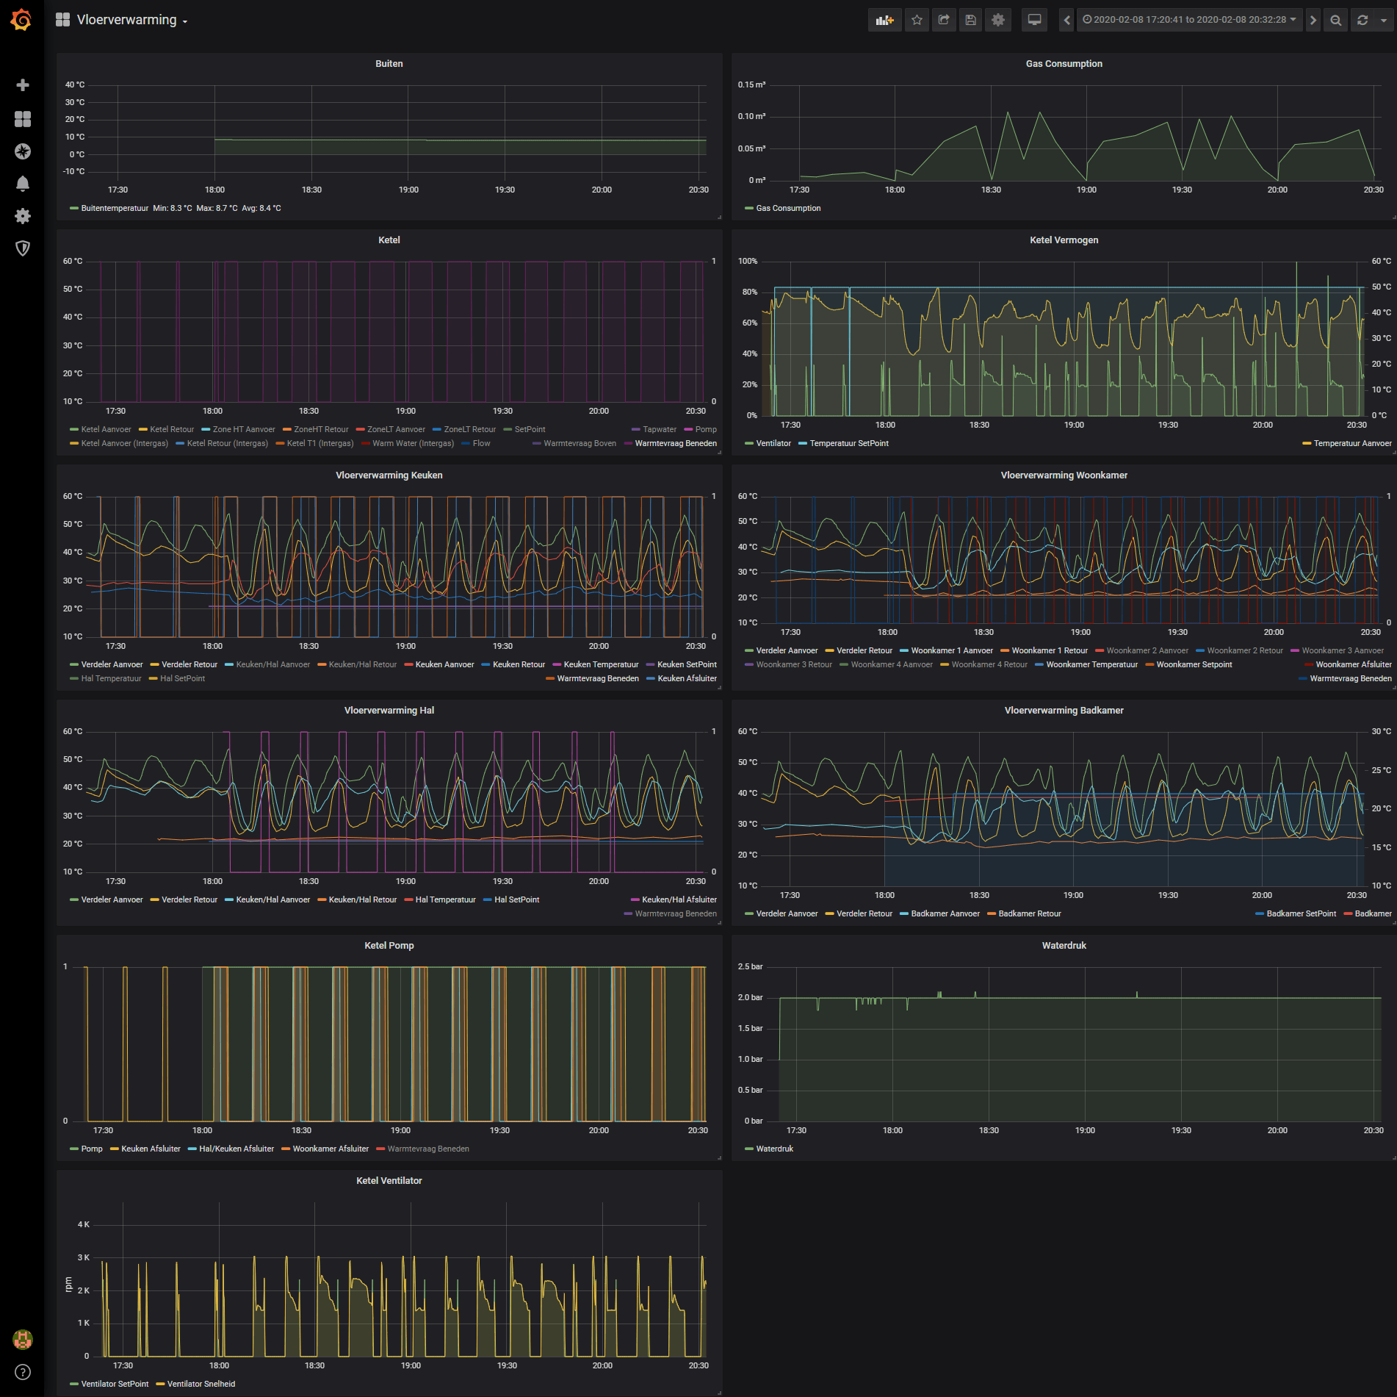Open the user profile avatar
Viewport: 1397px width, 1397px height.
click(x=23, y=1340)
